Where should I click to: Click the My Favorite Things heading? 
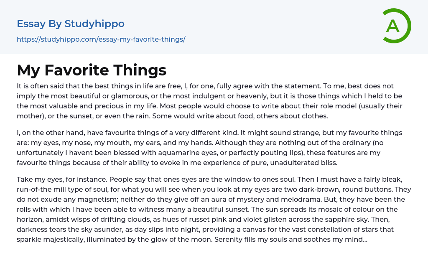92,70
